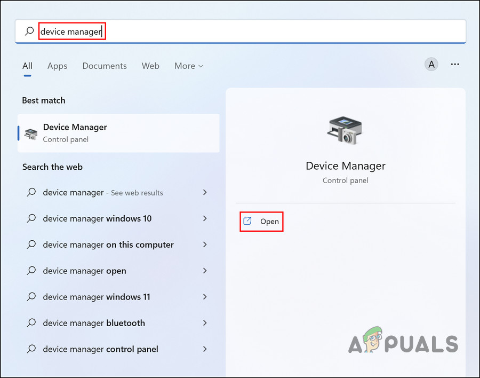
Task: Switch to the Documents tab
Action: [x=105, y=66]
